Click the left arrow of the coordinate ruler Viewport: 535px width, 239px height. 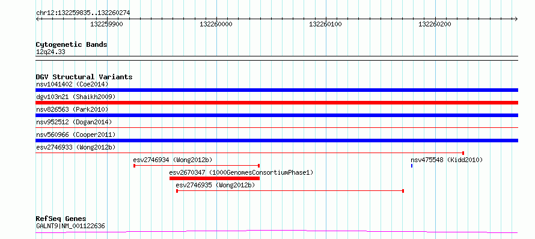coord(38,19)
